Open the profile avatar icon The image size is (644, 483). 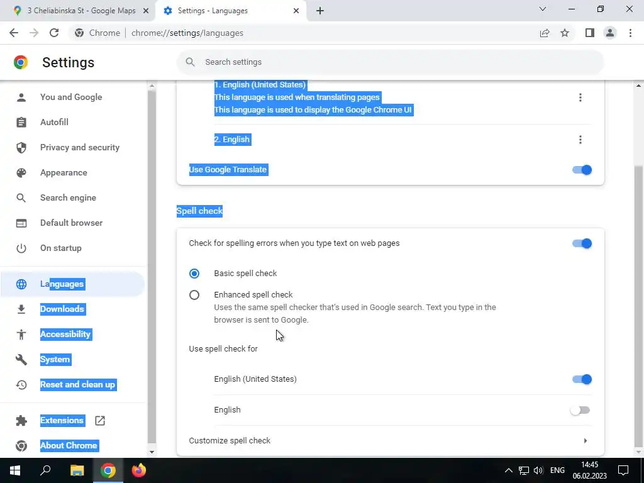610,33
